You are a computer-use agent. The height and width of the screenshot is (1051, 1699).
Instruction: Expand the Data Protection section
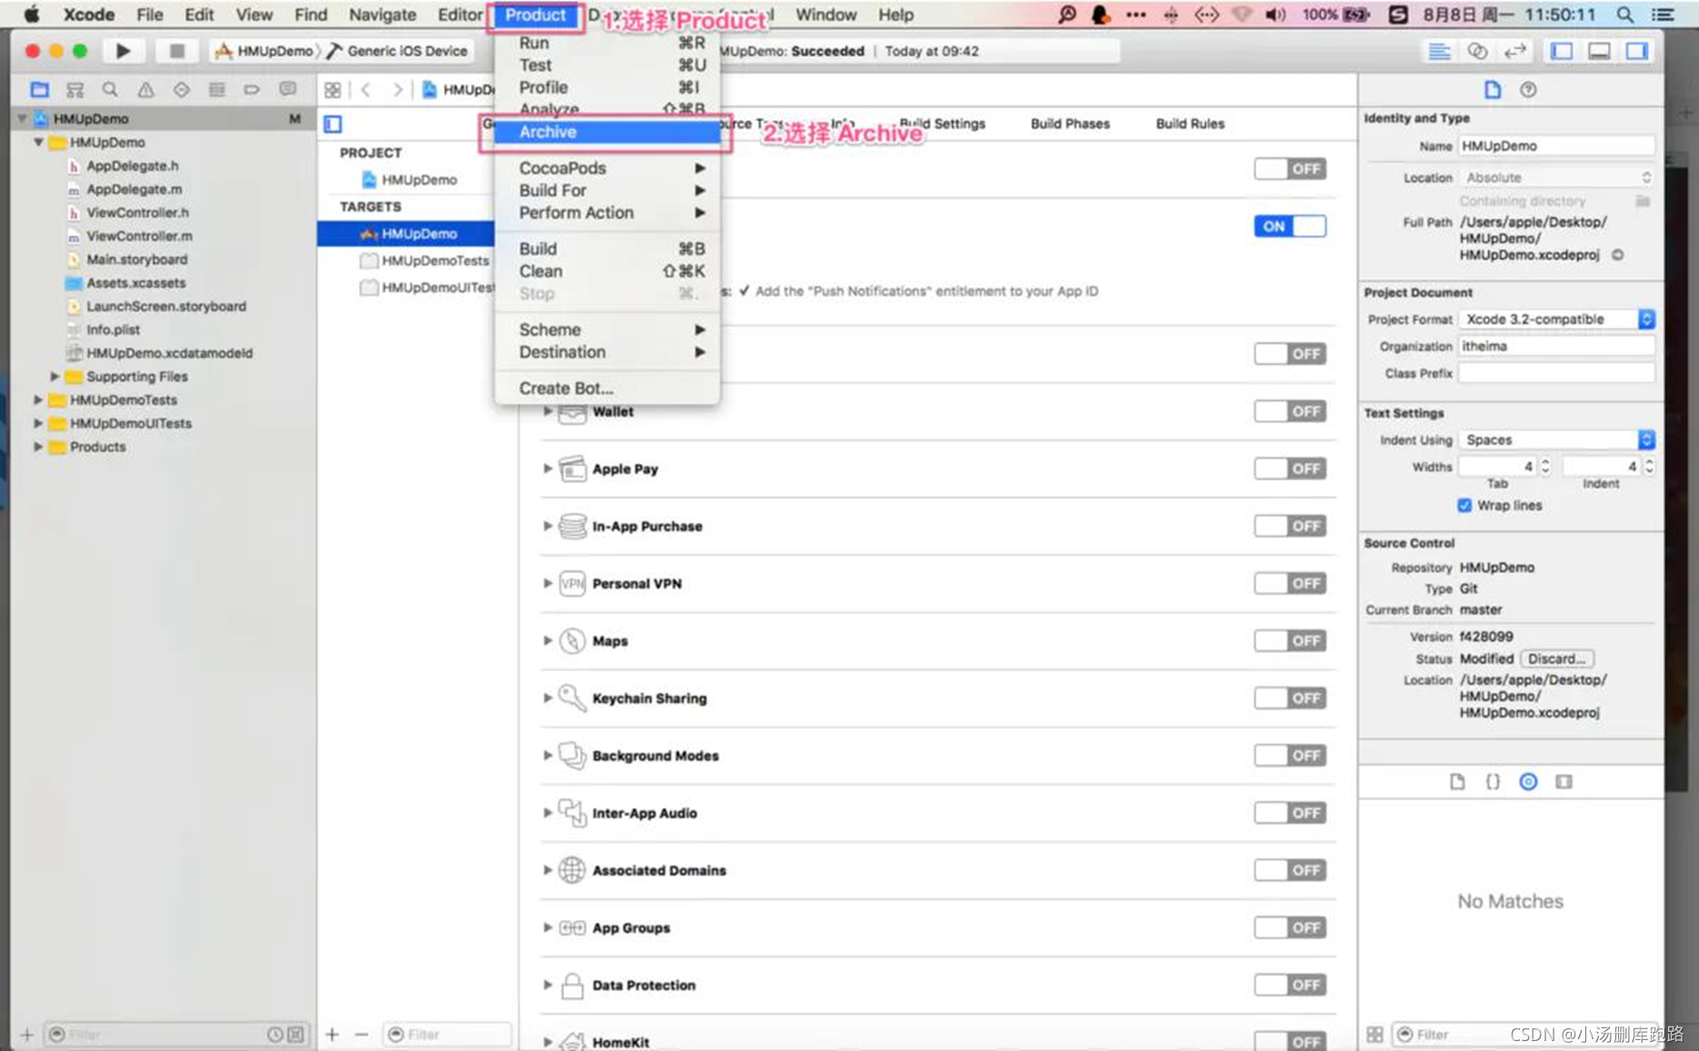point(547,985)
